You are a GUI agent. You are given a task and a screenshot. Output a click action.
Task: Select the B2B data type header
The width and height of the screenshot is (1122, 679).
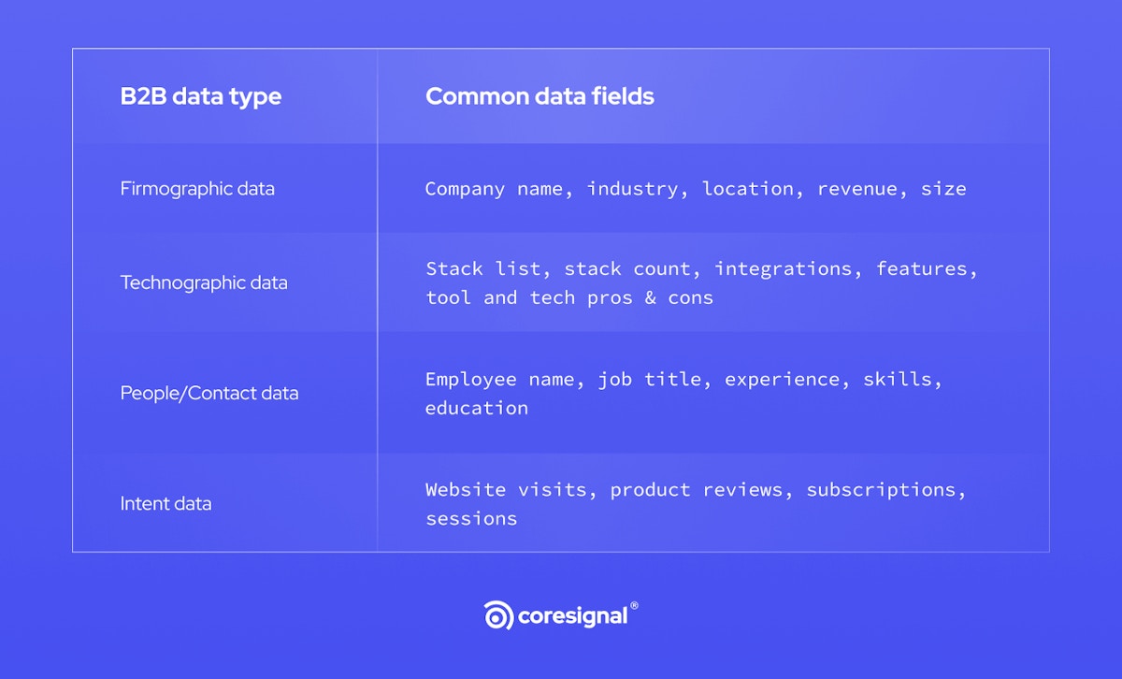pyautogui.click(x=201, y=96)
